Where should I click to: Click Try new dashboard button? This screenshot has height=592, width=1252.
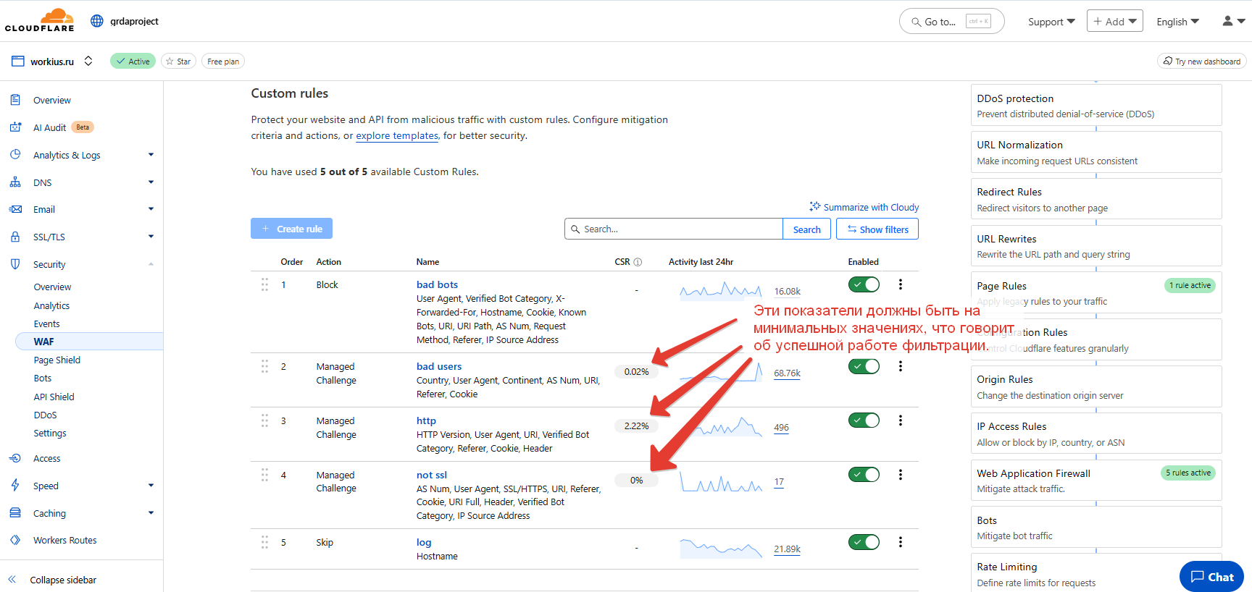(1201, 62)
